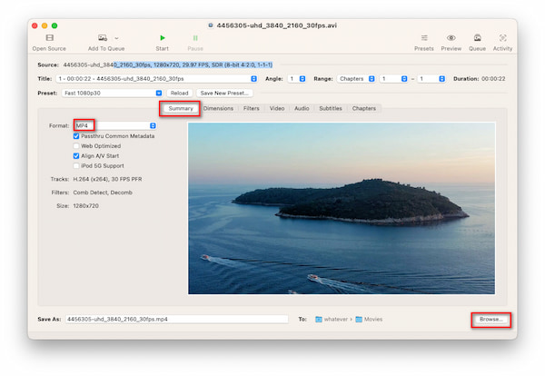Enable iPod 5G Support checkbox
The width and height of the screenshot is (545, 376).
(x=76, y=166)
